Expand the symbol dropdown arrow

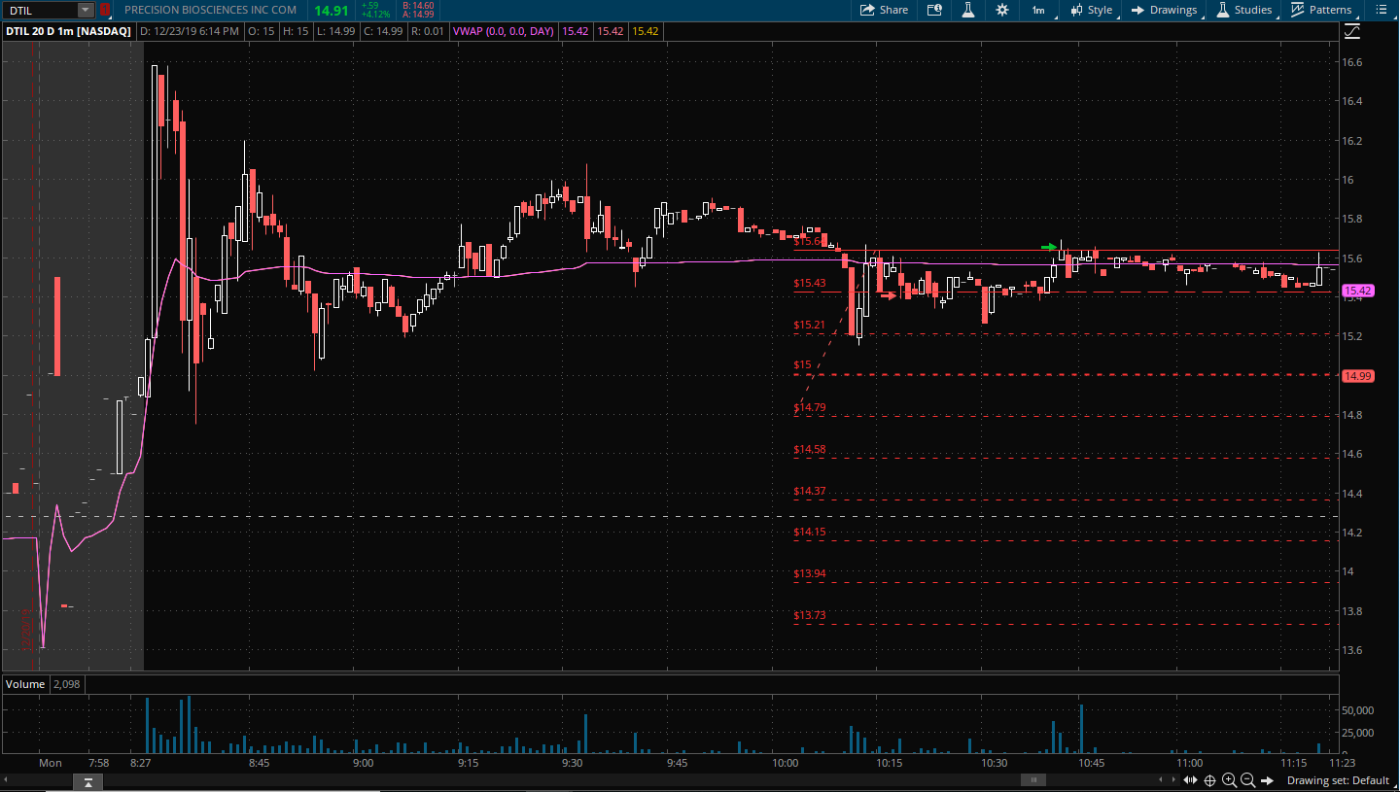86,10
